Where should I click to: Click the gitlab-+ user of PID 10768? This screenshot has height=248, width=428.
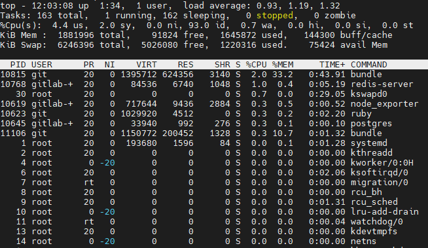[x=52, y=84]
